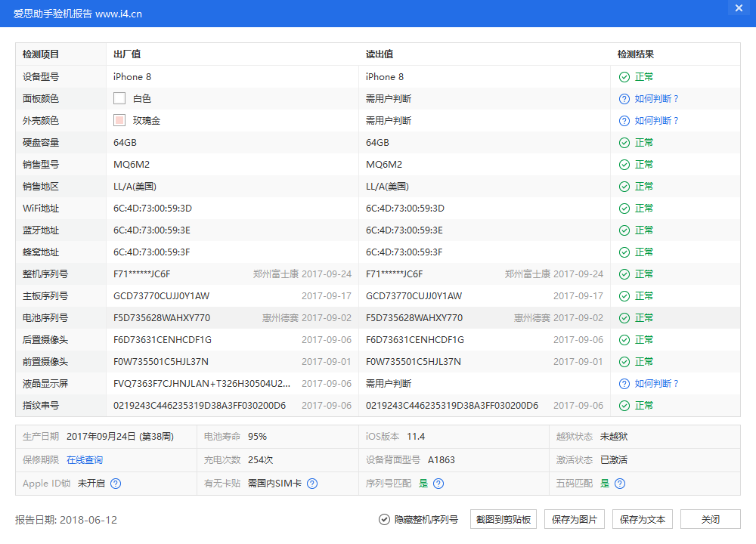Click the white 面板颜色 swatch
Screen dimensions: 756x544
[x=119, y=99]
